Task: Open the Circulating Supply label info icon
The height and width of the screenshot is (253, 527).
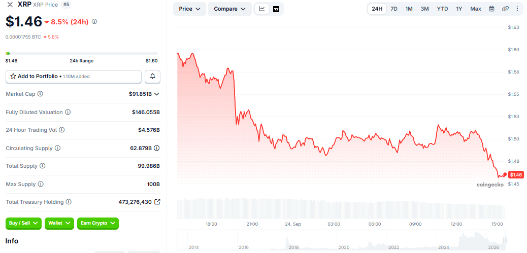Action: pyautogui.click(x=57, y=148)
